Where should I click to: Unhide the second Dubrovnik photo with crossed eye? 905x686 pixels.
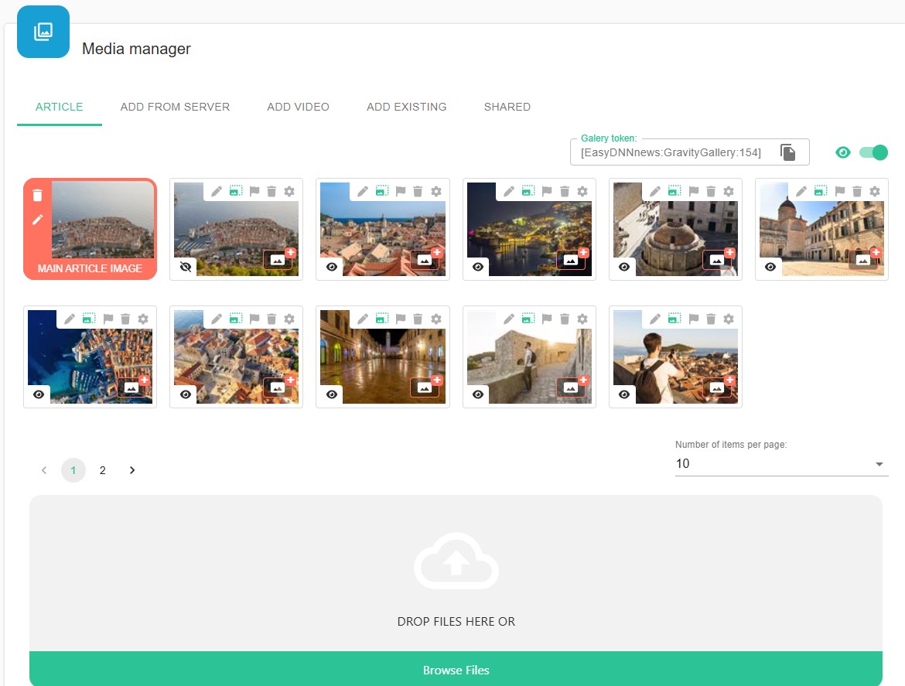coord(185,267)
